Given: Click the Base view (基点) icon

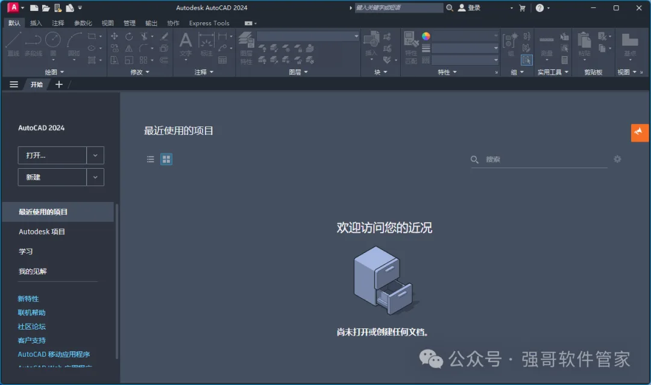Looking at the screenshot, I should (x=630, y=46).
